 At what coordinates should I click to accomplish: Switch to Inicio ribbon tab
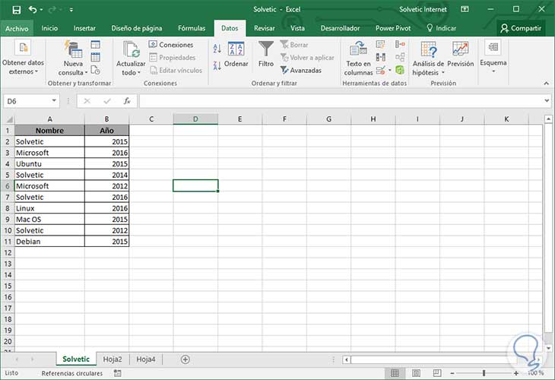point(49,28)
